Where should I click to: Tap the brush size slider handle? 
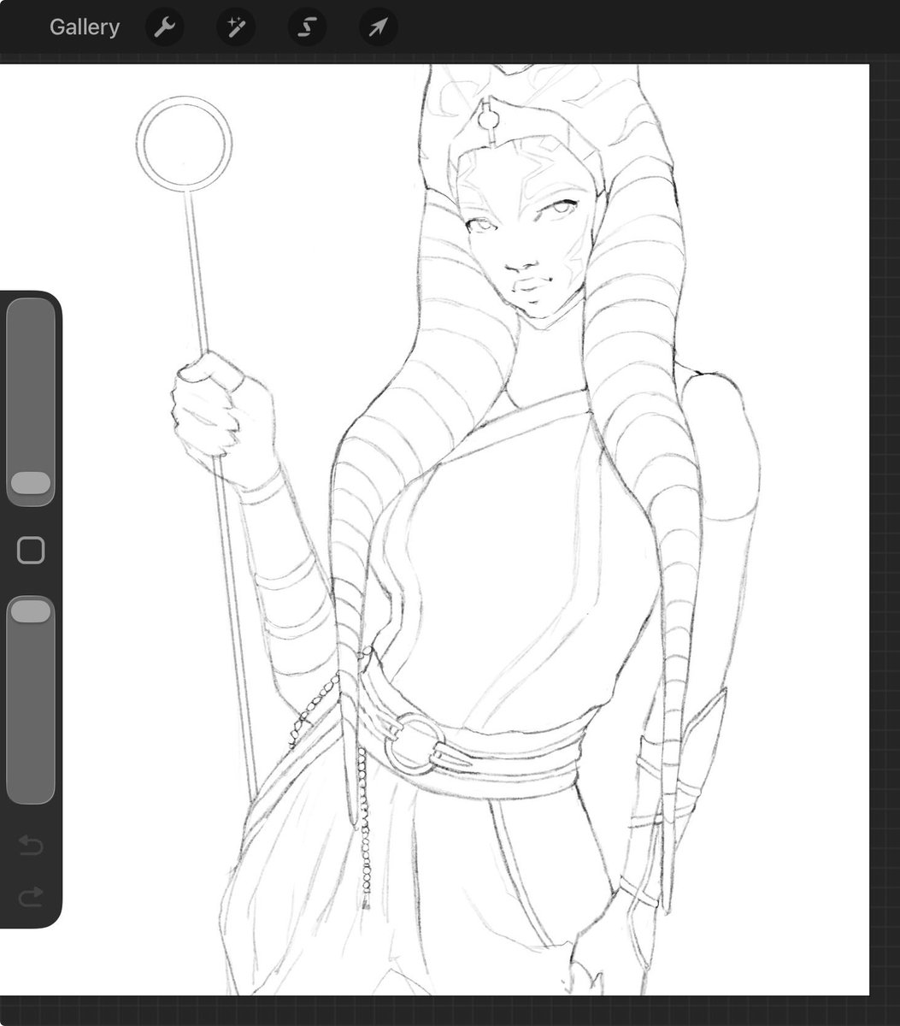31,483
